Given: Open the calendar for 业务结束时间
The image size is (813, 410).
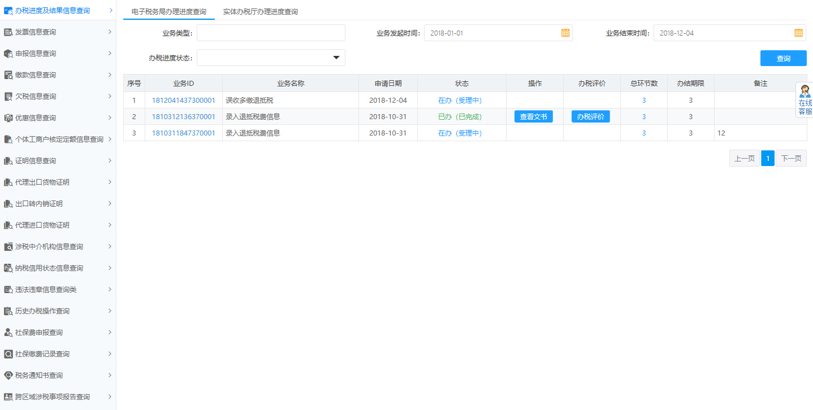Looking at the screenshot, I should (x=799, y=32).
